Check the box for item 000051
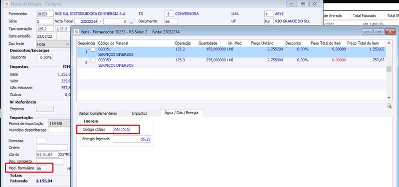This screenshot has width=399, height=187. coord(93,49)
